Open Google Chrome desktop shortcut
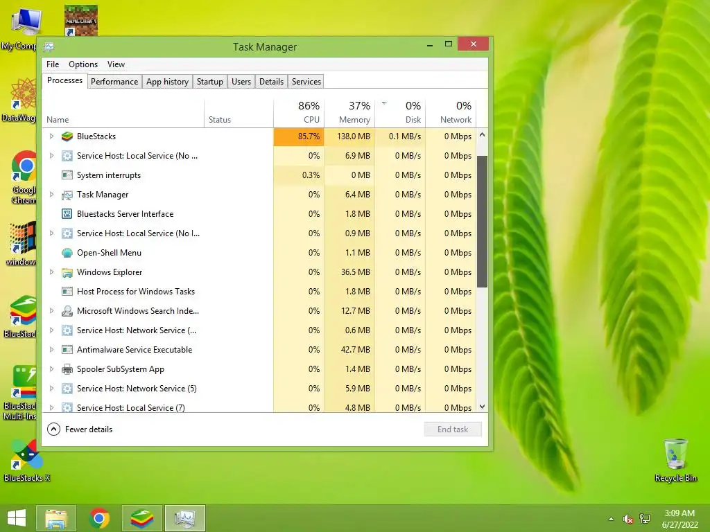Viewport: 710px width, 532px height. click(x=23, y=177)
